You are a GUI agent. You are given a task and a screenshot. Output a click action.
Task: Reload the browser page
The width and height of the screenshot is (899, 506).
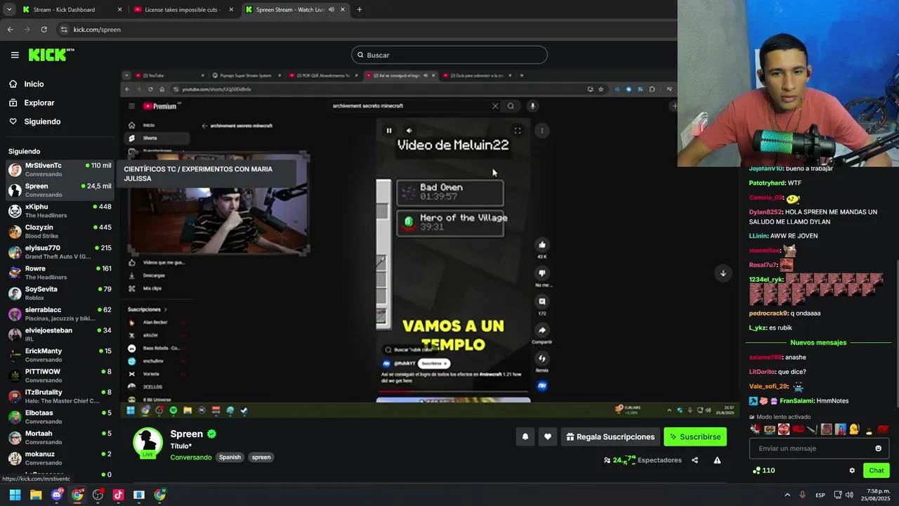point(44,30)
